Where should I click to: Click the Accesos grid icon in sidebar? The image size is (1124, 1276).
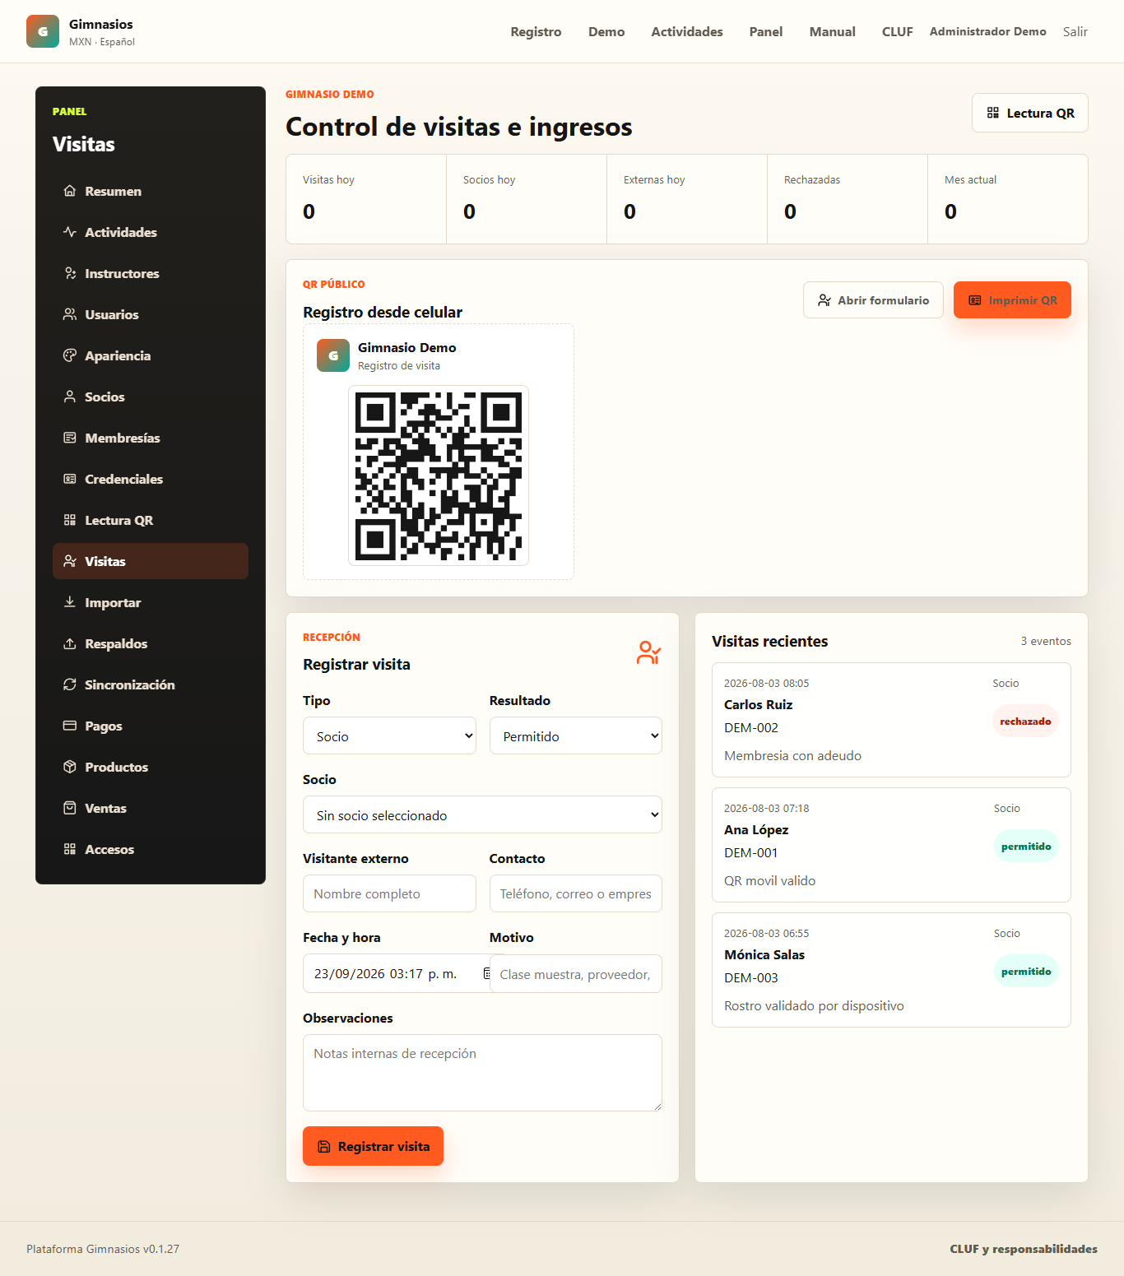click(x=70, y=849)
